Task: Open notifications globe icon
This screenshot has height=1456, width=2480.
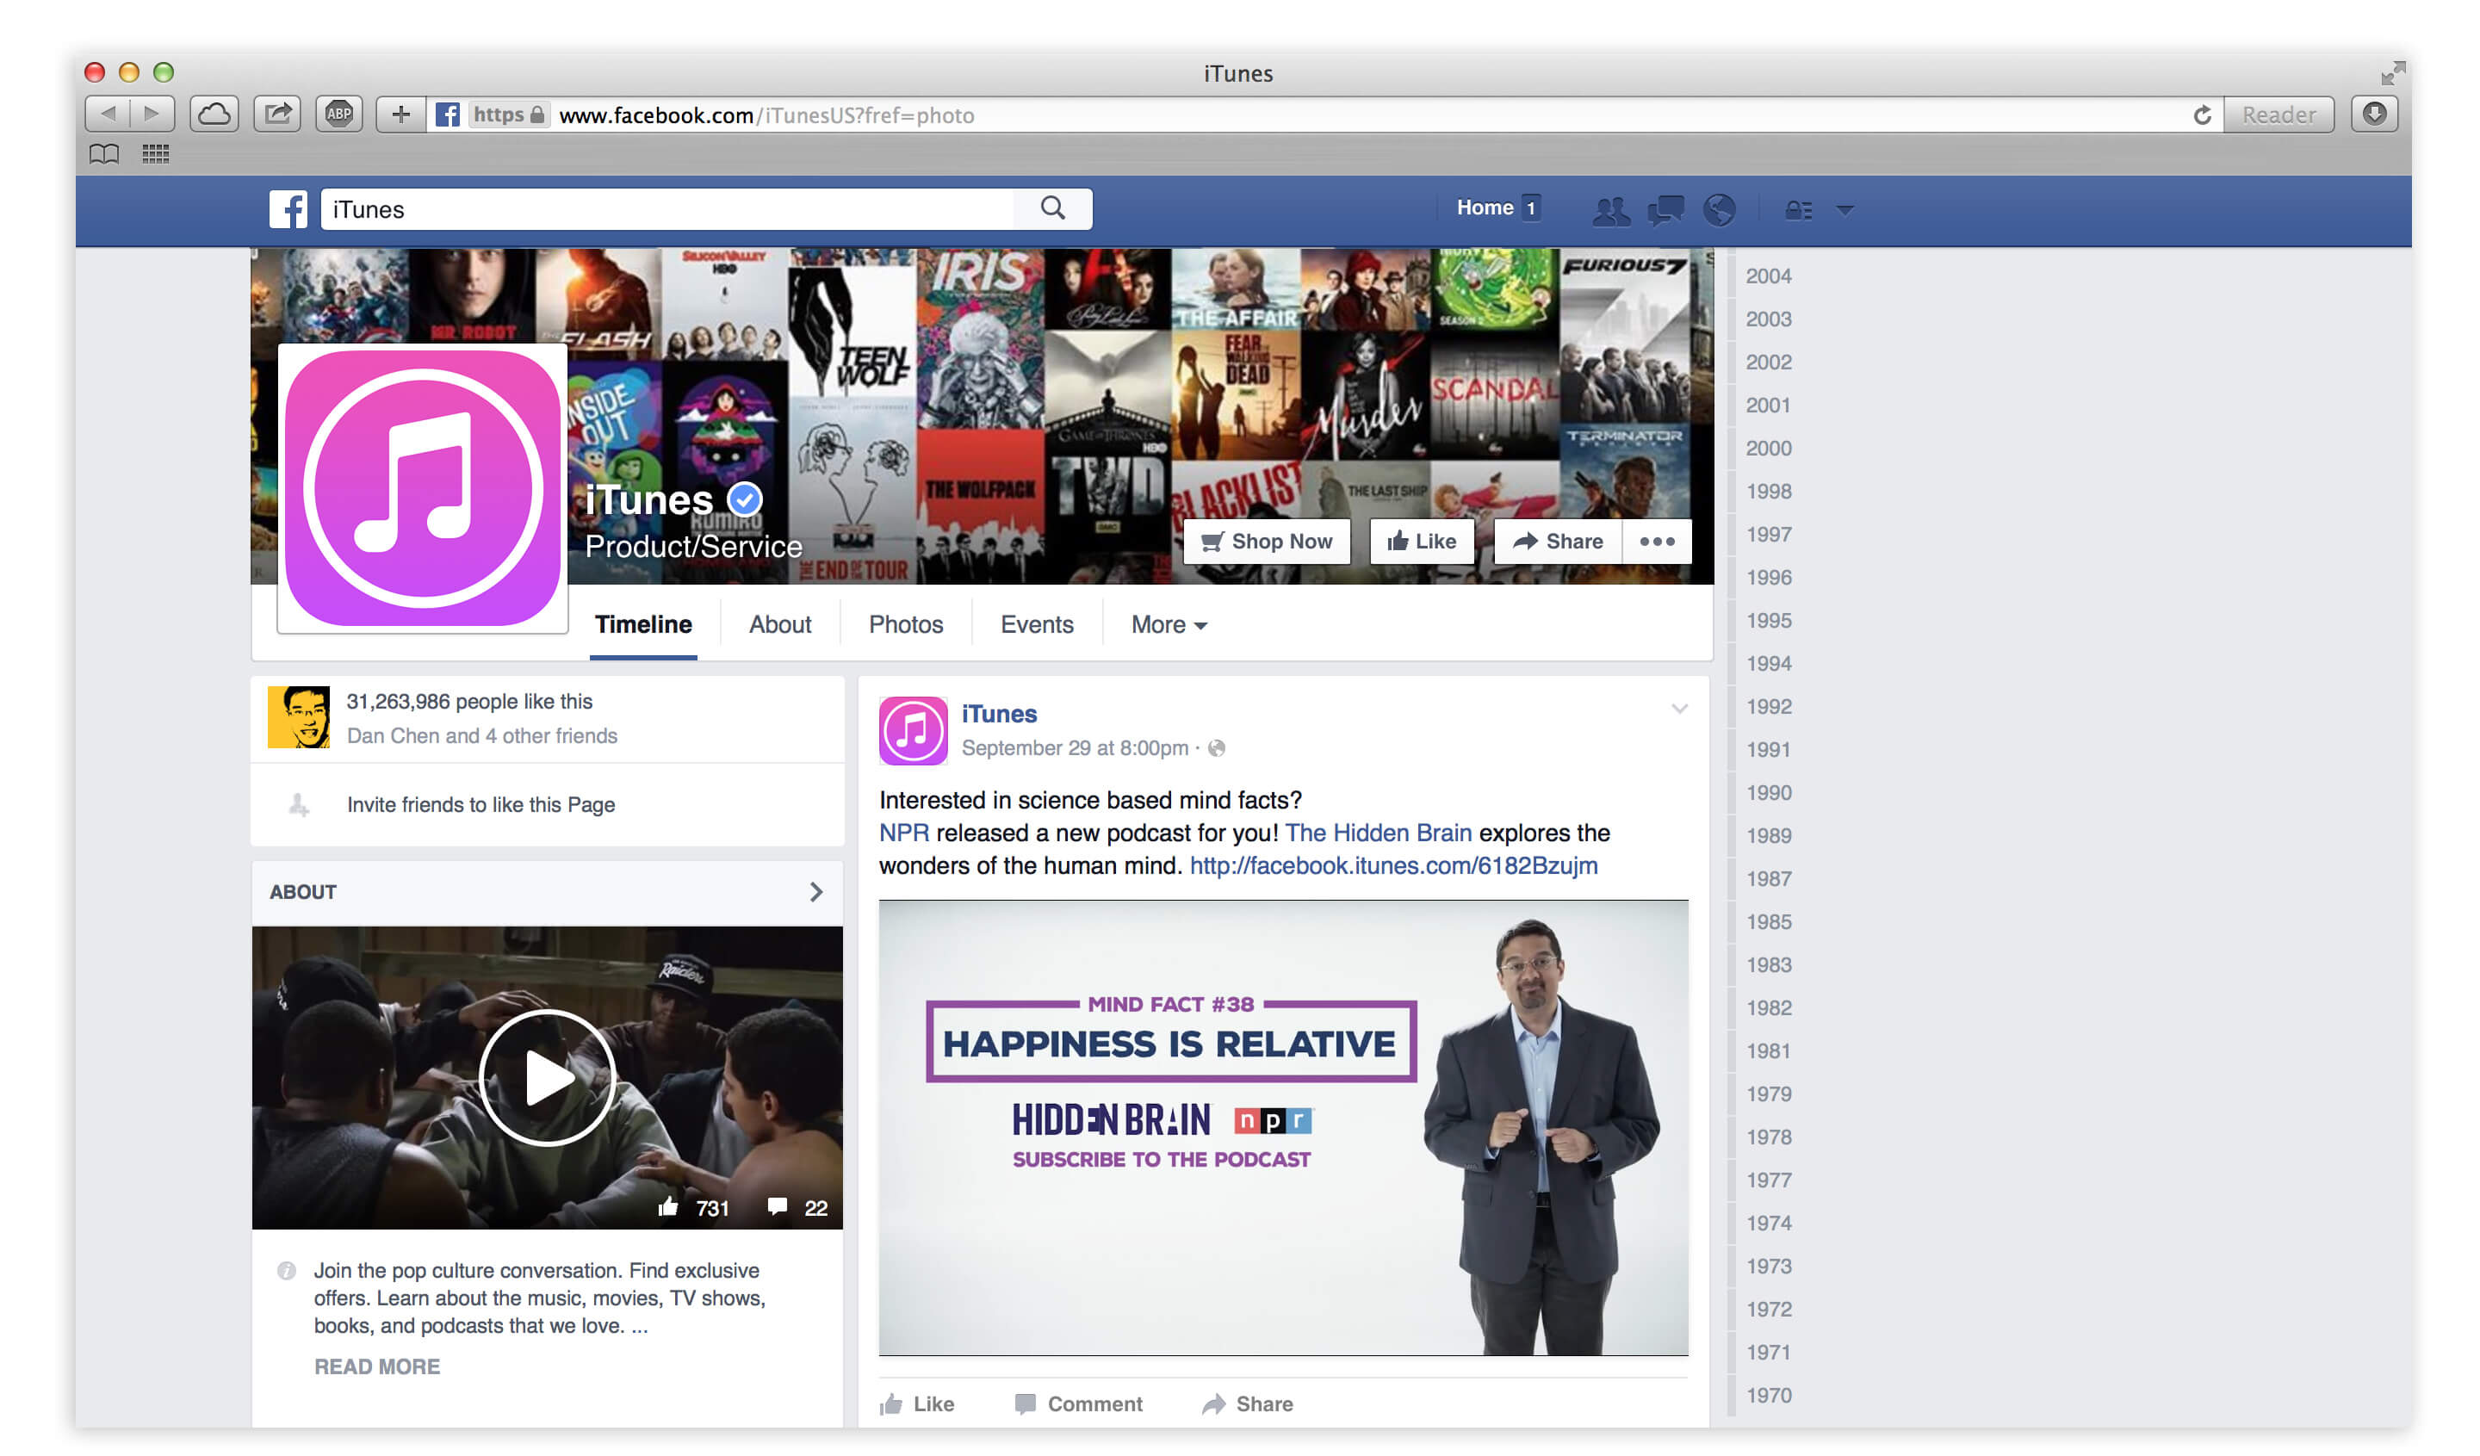Action: [x=1720, y=209]
